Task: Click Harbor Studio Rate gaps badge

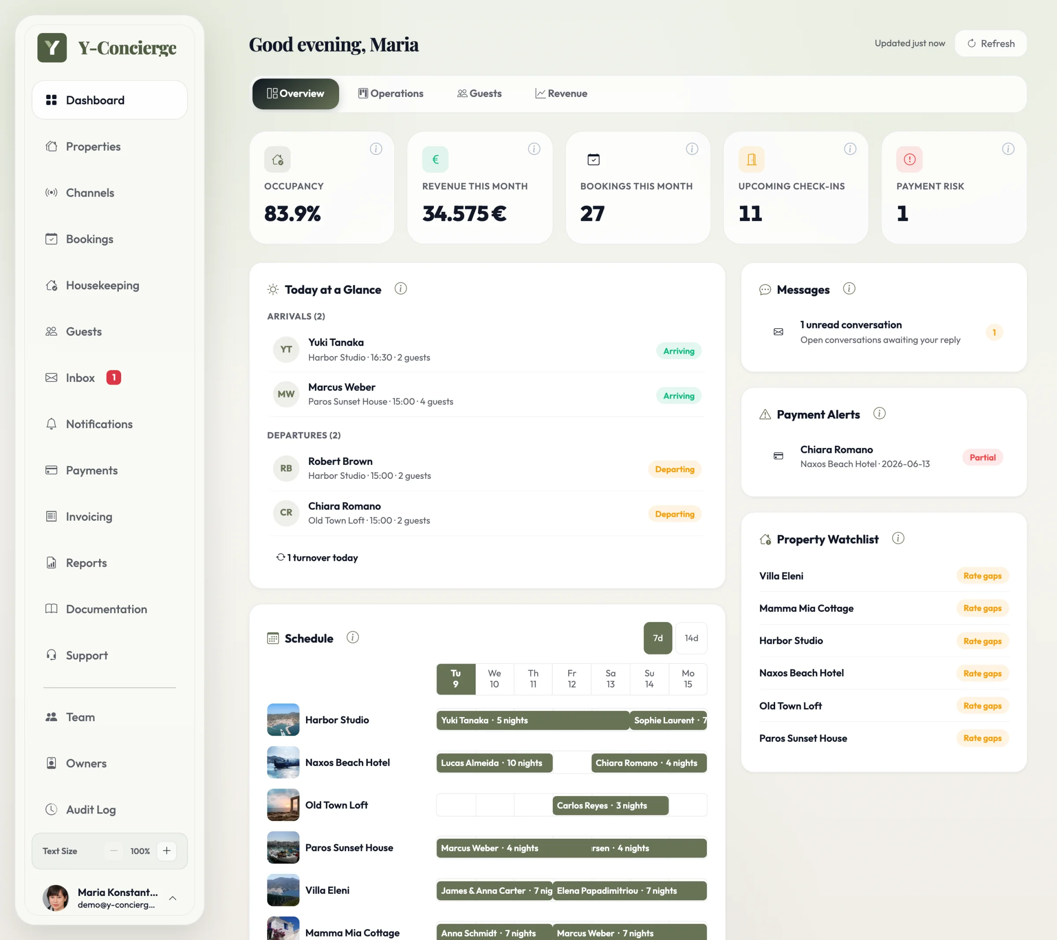Action: pos(983,641)
